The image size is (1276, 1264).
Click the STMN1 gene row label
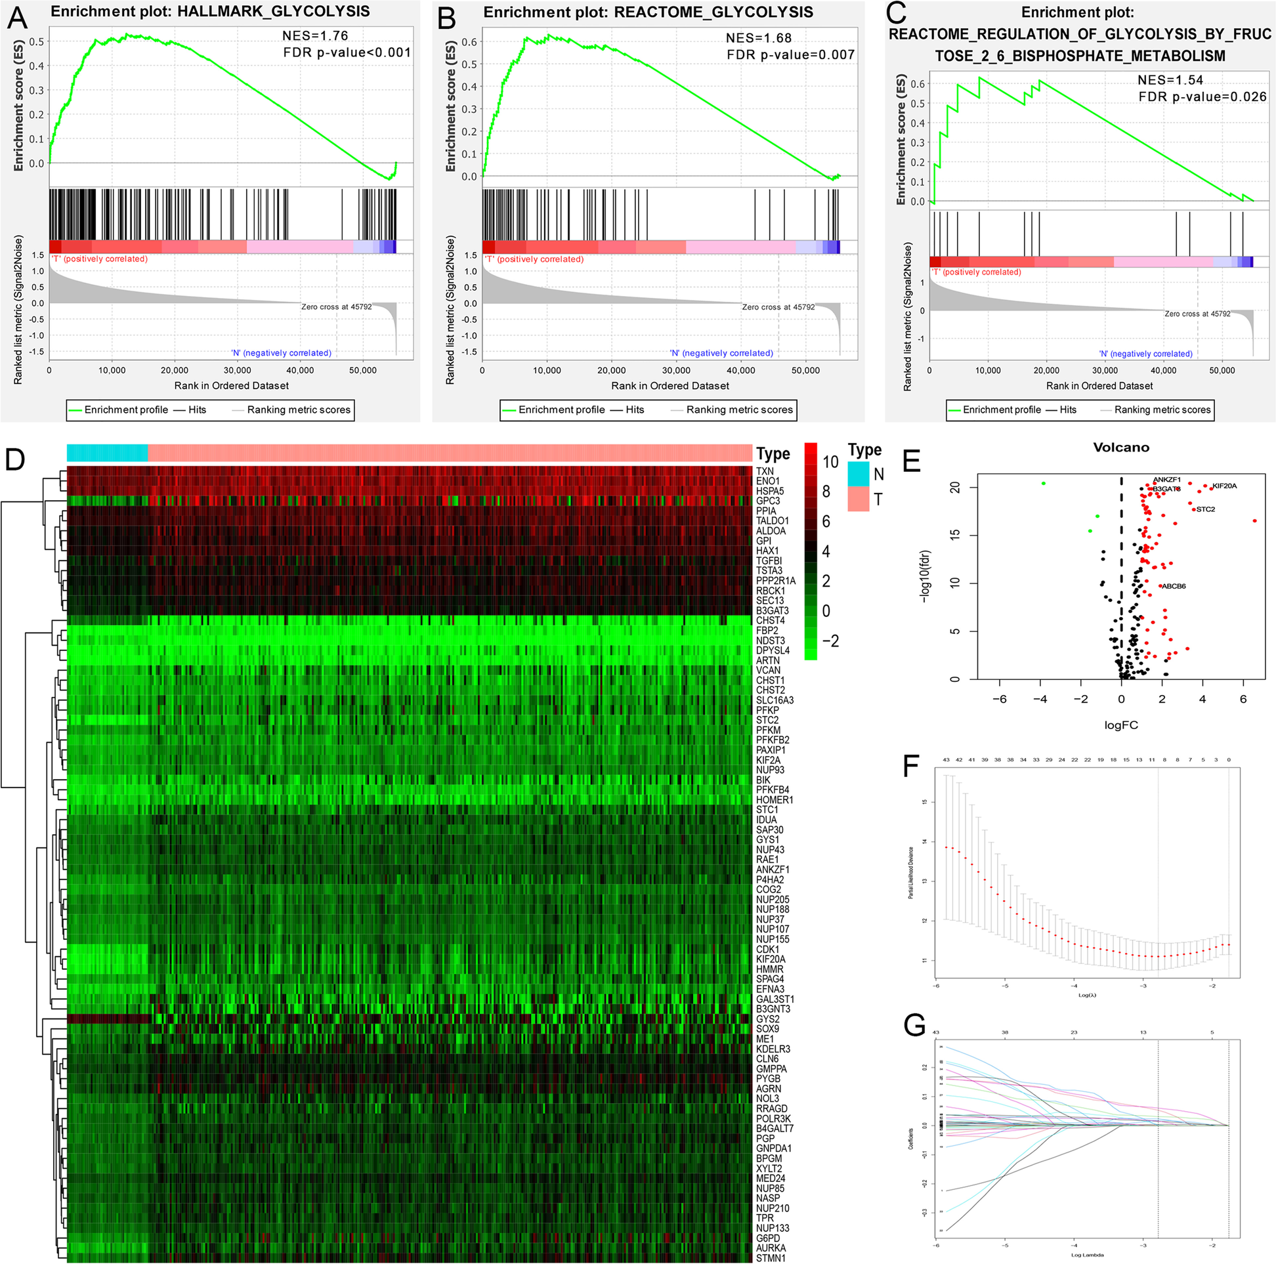pyautogui.click(x=771, y=1258)
